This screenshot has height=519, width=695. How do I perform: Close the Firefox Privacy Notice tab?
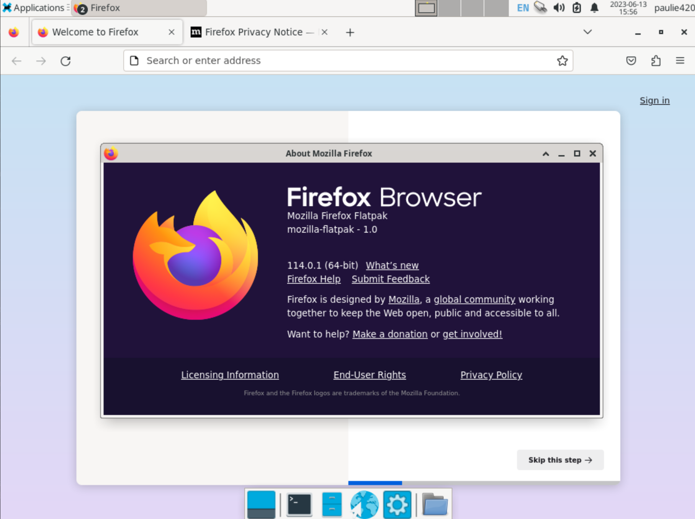(324, 32)
